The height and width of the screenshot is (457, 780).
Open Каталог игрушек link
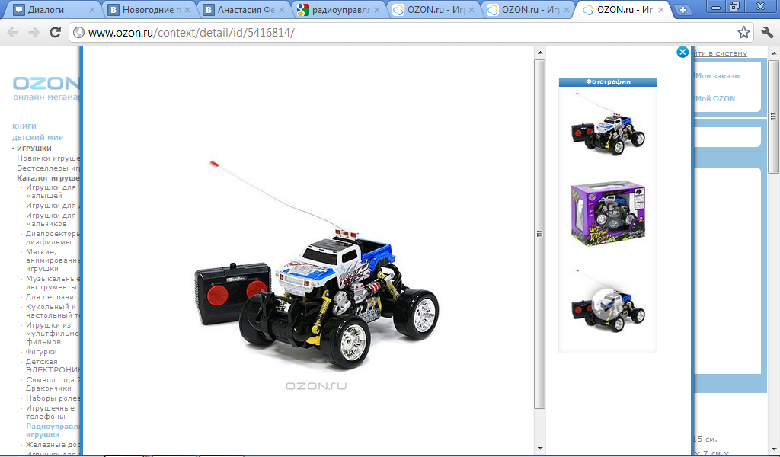(48, 178)
